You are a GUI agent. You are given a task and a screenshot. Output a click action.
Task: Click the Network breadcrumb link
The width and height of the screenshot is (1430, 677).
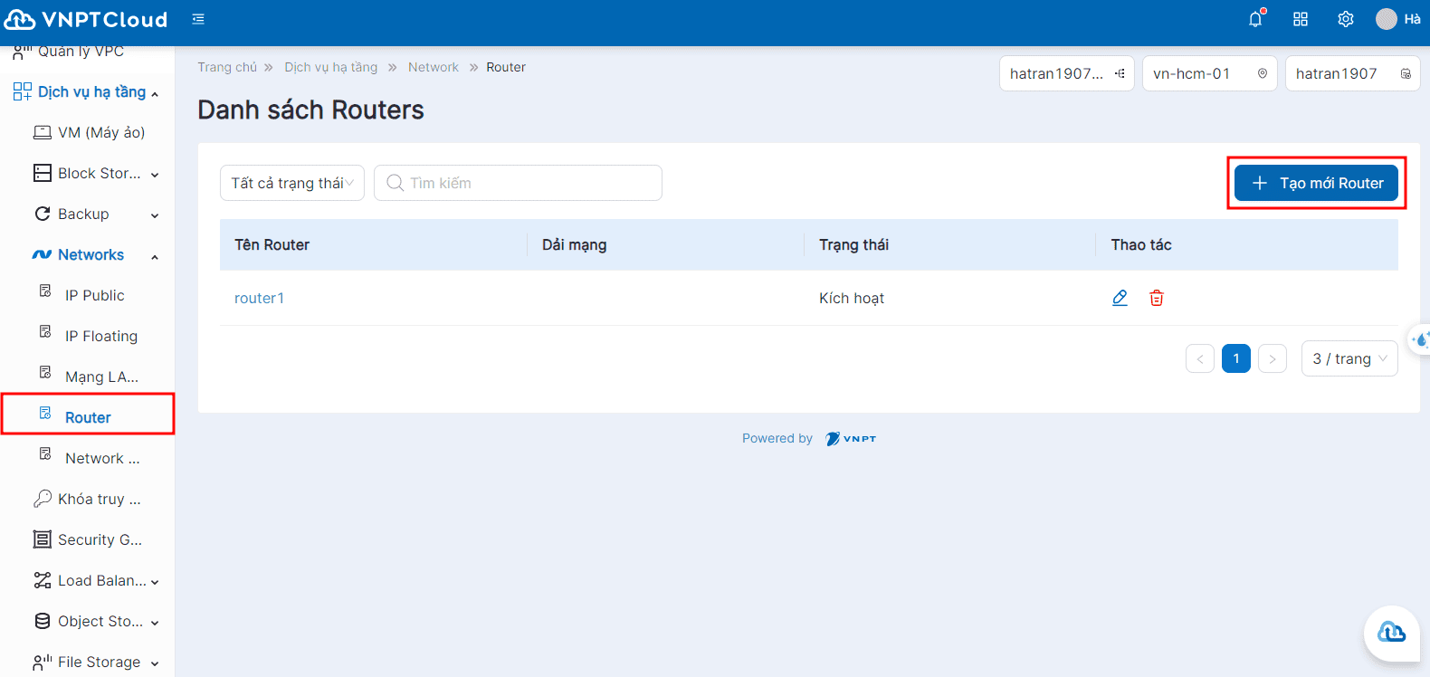(x=434, y=67)
